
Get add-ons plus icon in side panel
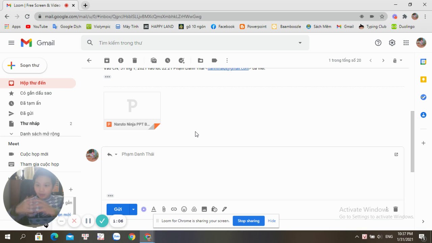click(423, 143)
